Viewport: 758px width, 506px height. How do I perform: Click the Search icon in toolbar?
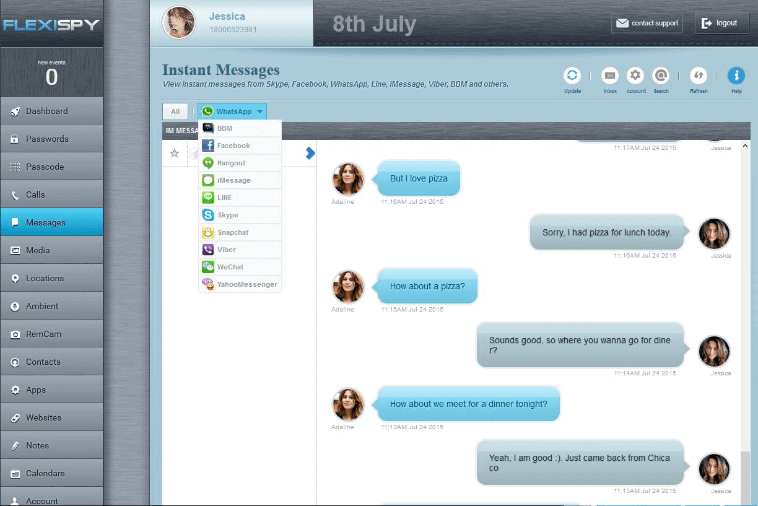pos(661,76)
